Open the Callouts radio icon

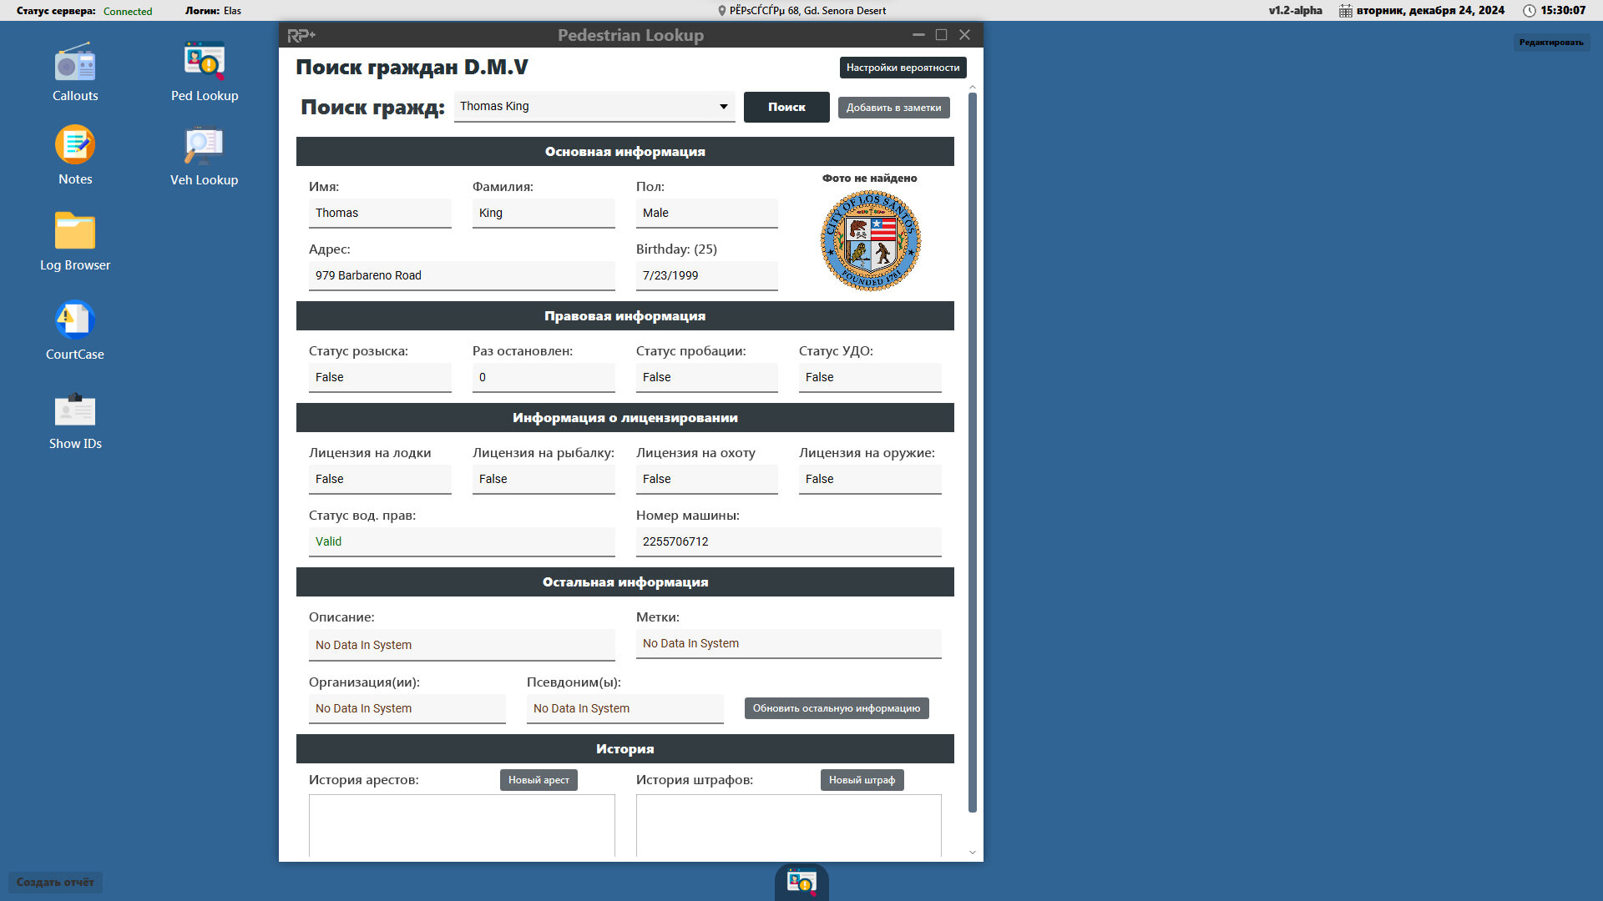coord(75,63)
